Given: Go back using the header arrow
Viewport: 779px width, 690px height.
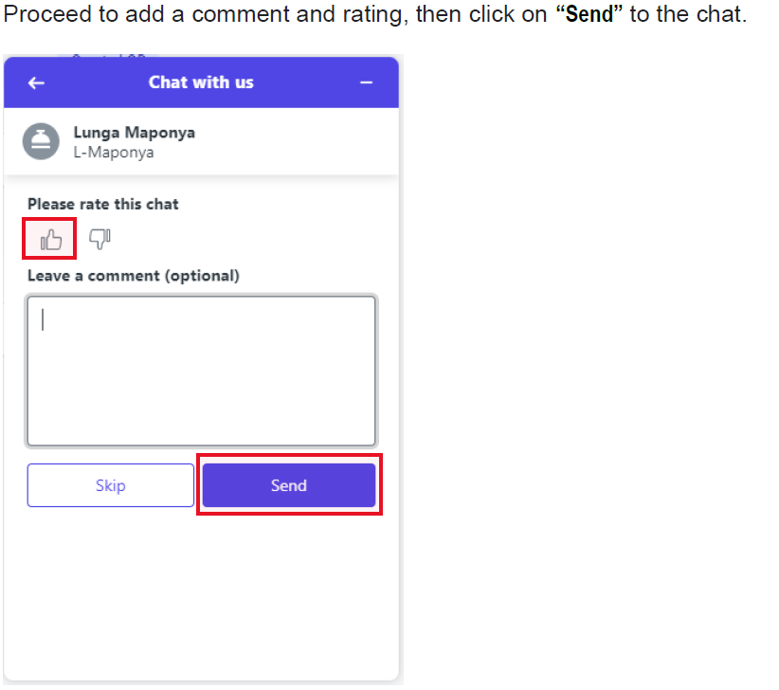Looking at the screenshot, I should pos(36,83).
